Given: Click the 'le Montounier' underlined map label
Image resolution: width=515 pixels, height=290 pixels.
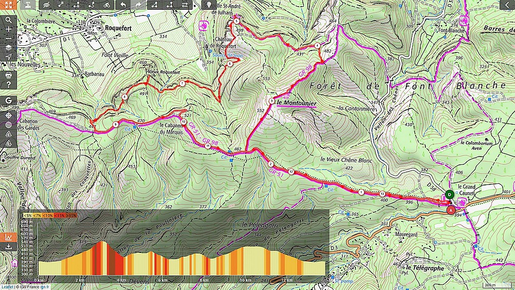Looking at the screenshot, I should pyautogui.click(x=297, y=103).
